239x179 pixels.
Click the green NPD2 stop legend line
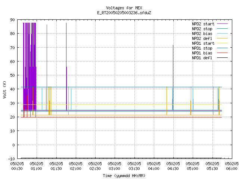tap(222, 28)
